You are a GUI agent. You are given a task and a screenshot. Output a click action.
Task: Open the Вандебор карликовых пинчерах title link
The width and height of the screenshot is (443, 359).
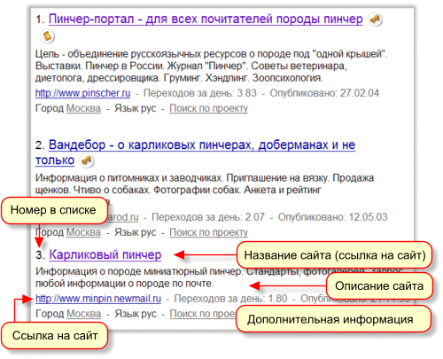[195, 152]
